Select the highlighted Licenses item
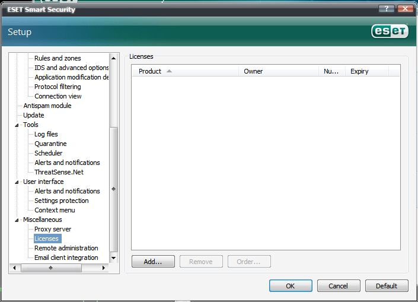This screenshot has width=418, height=302. tap(46, 239)
